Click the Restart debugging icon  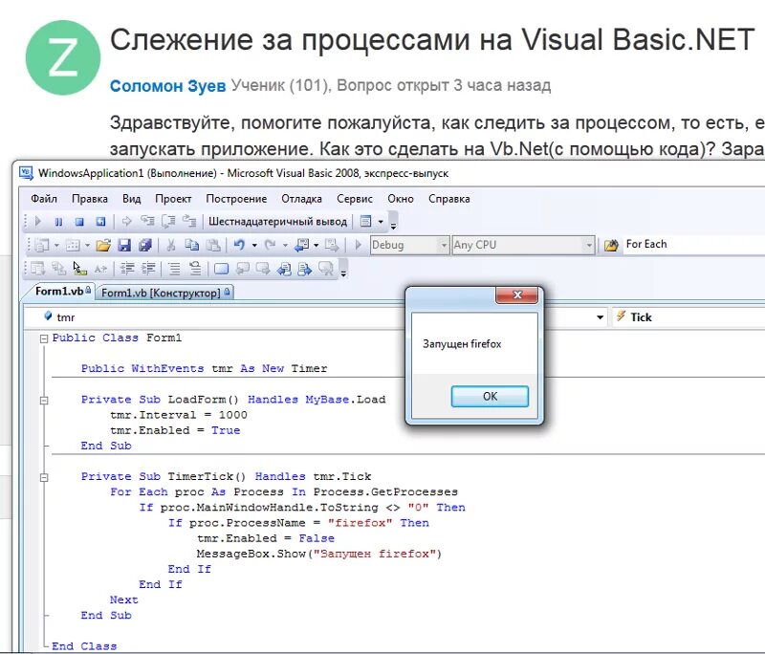[x=100, y=222]
